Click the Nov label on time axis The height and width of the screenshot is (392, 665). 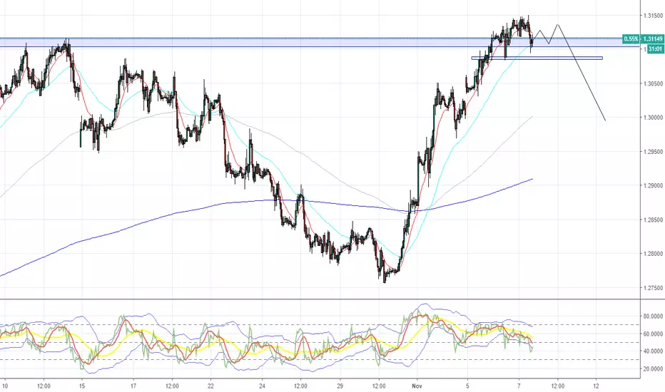click(417, 386)
